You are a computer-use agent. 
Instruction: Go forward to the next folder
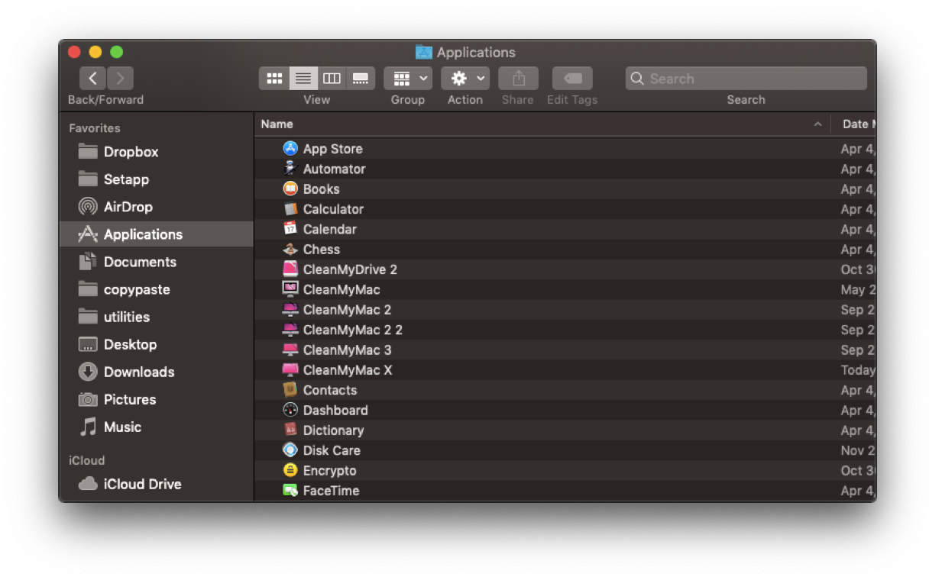pyautogui.click(x=120, y=79)
